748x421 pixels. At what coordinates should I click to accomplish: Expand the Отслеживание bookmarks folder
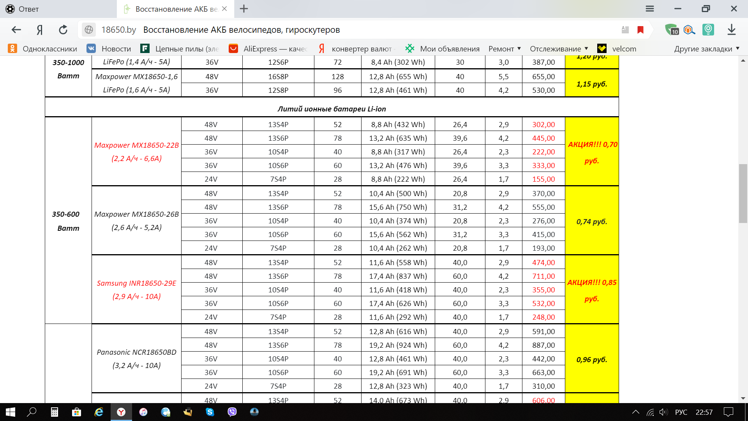tap(559, 49)
